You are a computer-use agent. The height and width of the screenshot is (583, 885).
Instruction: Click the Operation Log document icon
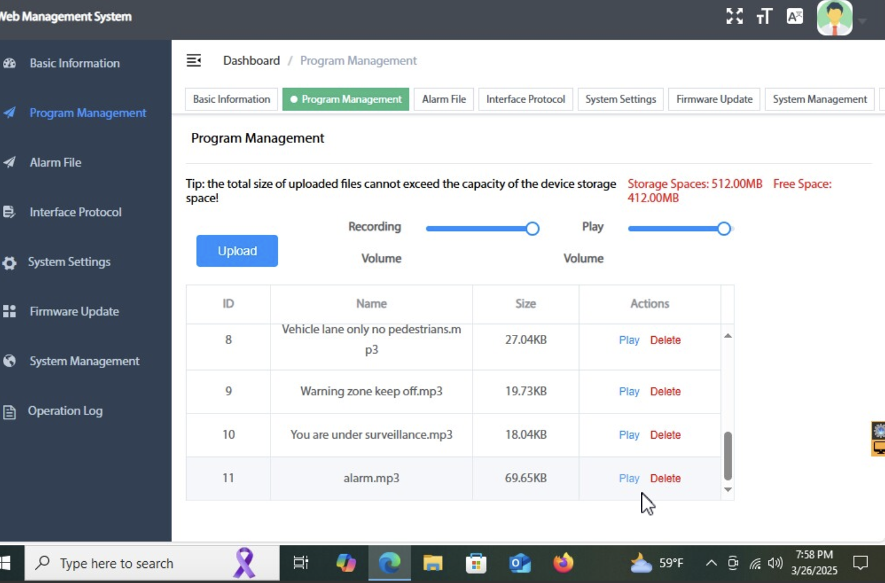click(9, 412)
